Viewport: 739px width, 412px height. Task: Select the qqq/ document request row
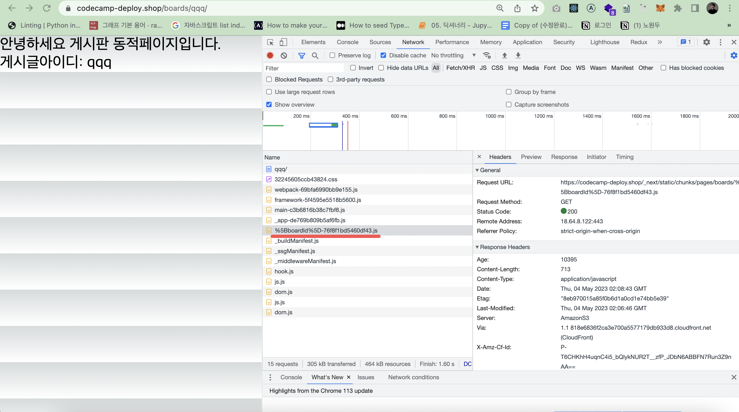click(367, 169)
